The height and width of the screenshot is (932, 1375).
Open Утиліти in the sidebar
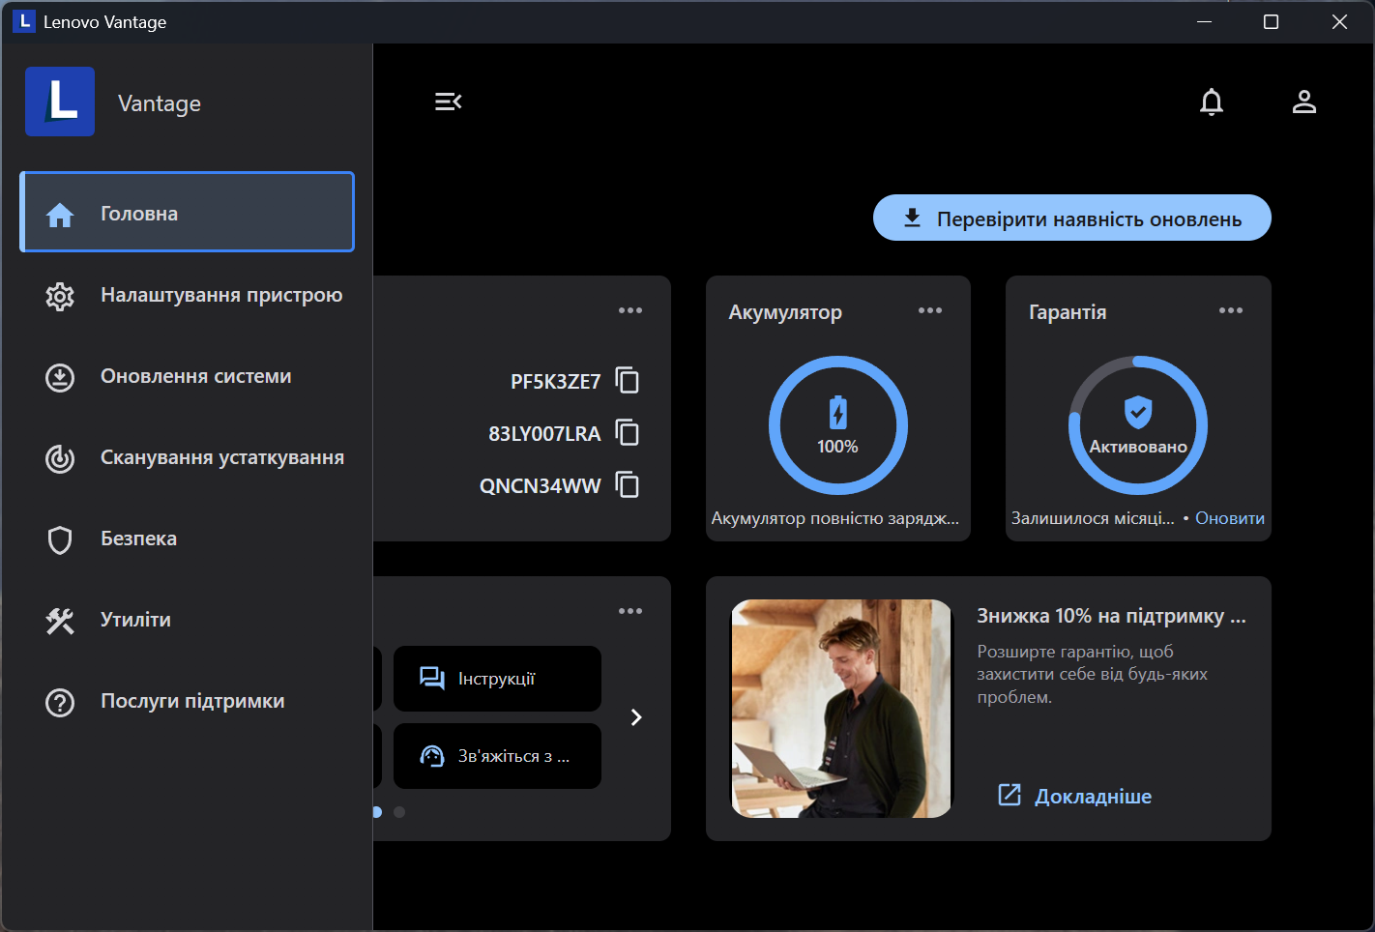(x=187, y=620)
